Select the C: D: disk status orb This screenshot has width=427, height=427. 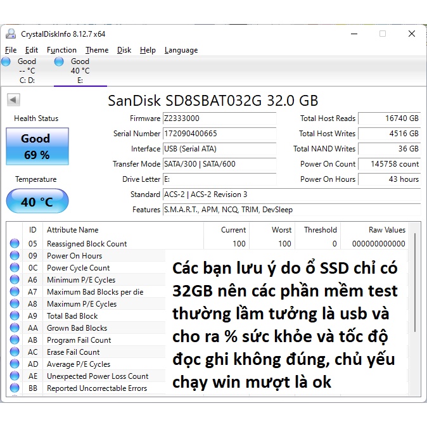(6, 61)
